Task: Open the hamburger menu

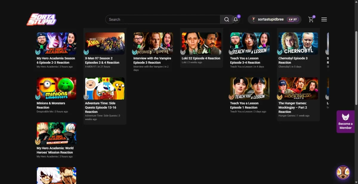Action: 324,19
